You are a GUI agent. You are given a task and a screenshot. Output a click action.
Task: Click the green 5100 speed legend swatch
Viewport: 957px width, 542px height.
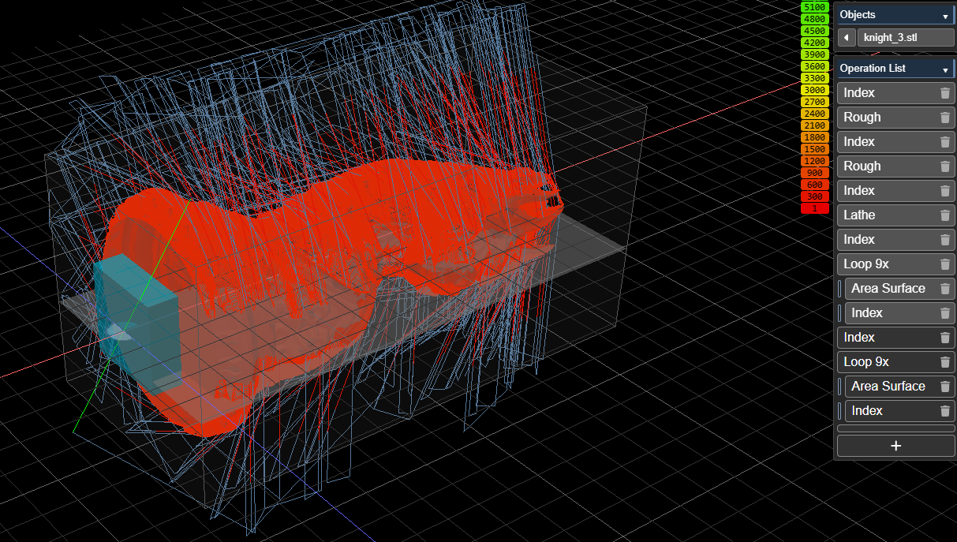[x=814, y=7]
